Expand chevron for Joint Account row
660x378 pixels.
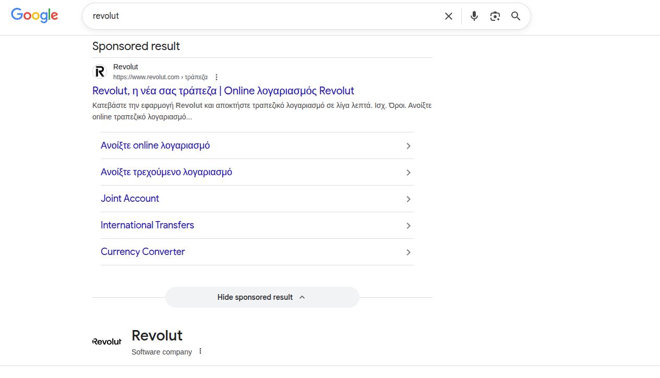pyautogui.click(x=409, y=199)
